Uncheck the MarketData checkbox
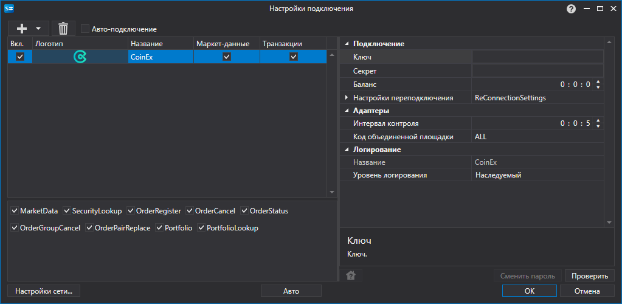Image resolution: width=622 pixels, height=304 pixels. 15,211
